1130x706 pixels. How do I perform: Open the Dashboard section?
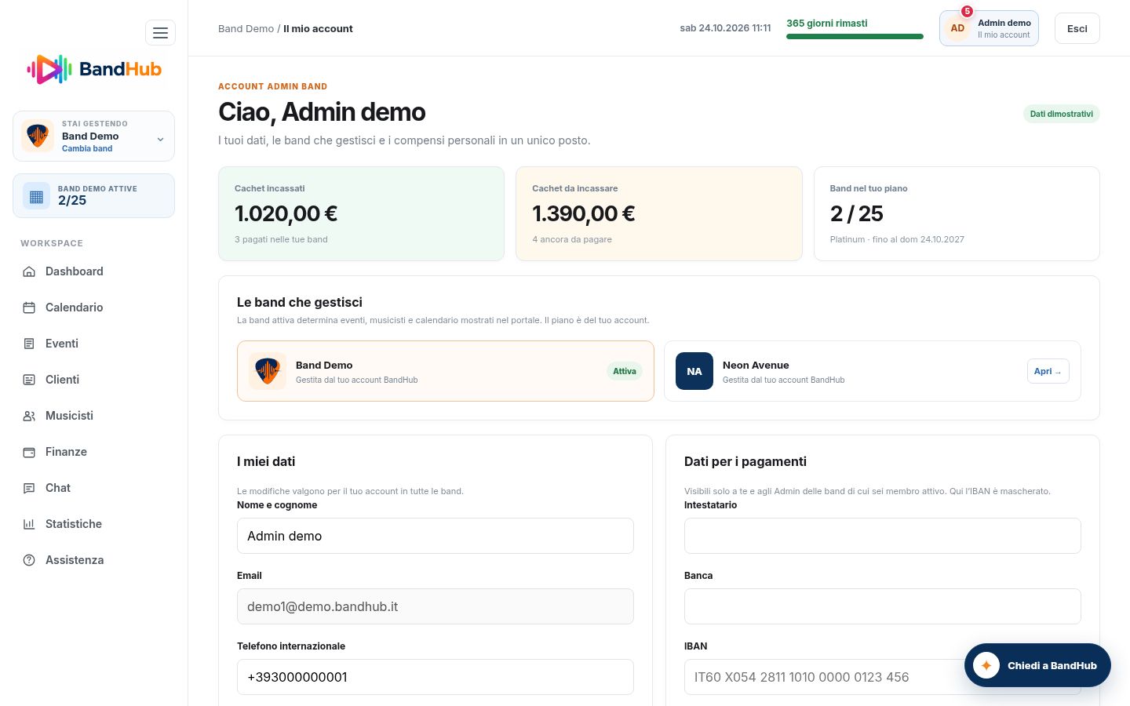[94, 271]
